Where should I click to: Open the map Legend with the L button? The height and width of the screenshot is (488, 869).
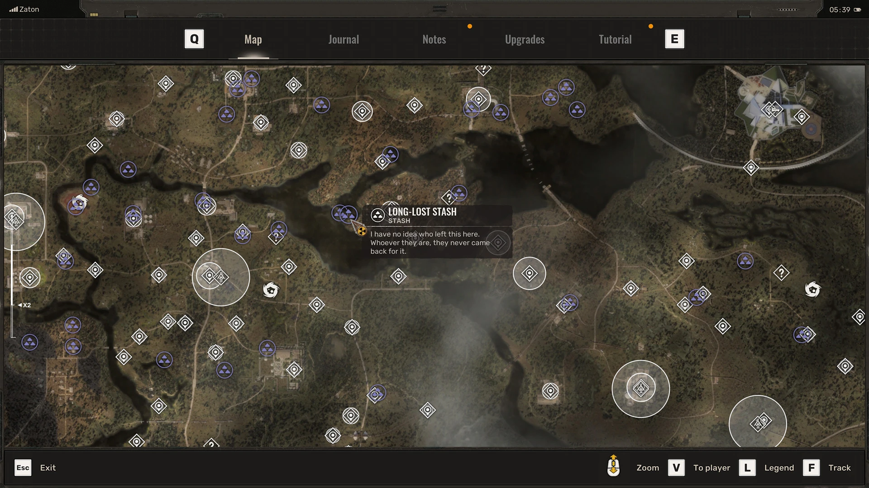[x=766, y=468]
